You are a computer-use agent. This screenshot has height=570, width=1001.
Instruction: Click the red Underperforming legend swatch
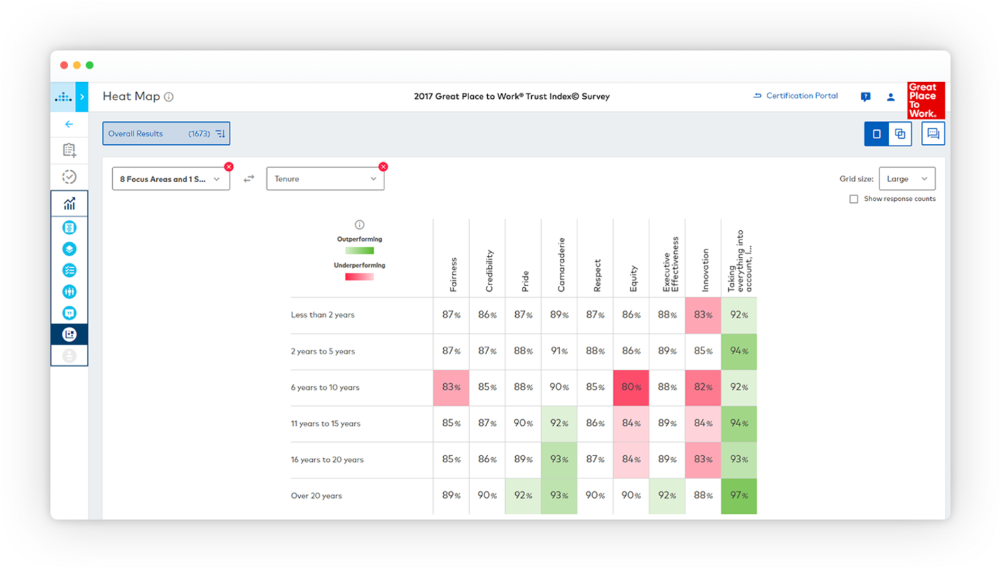pyautogui.click(x=360, y=277)
